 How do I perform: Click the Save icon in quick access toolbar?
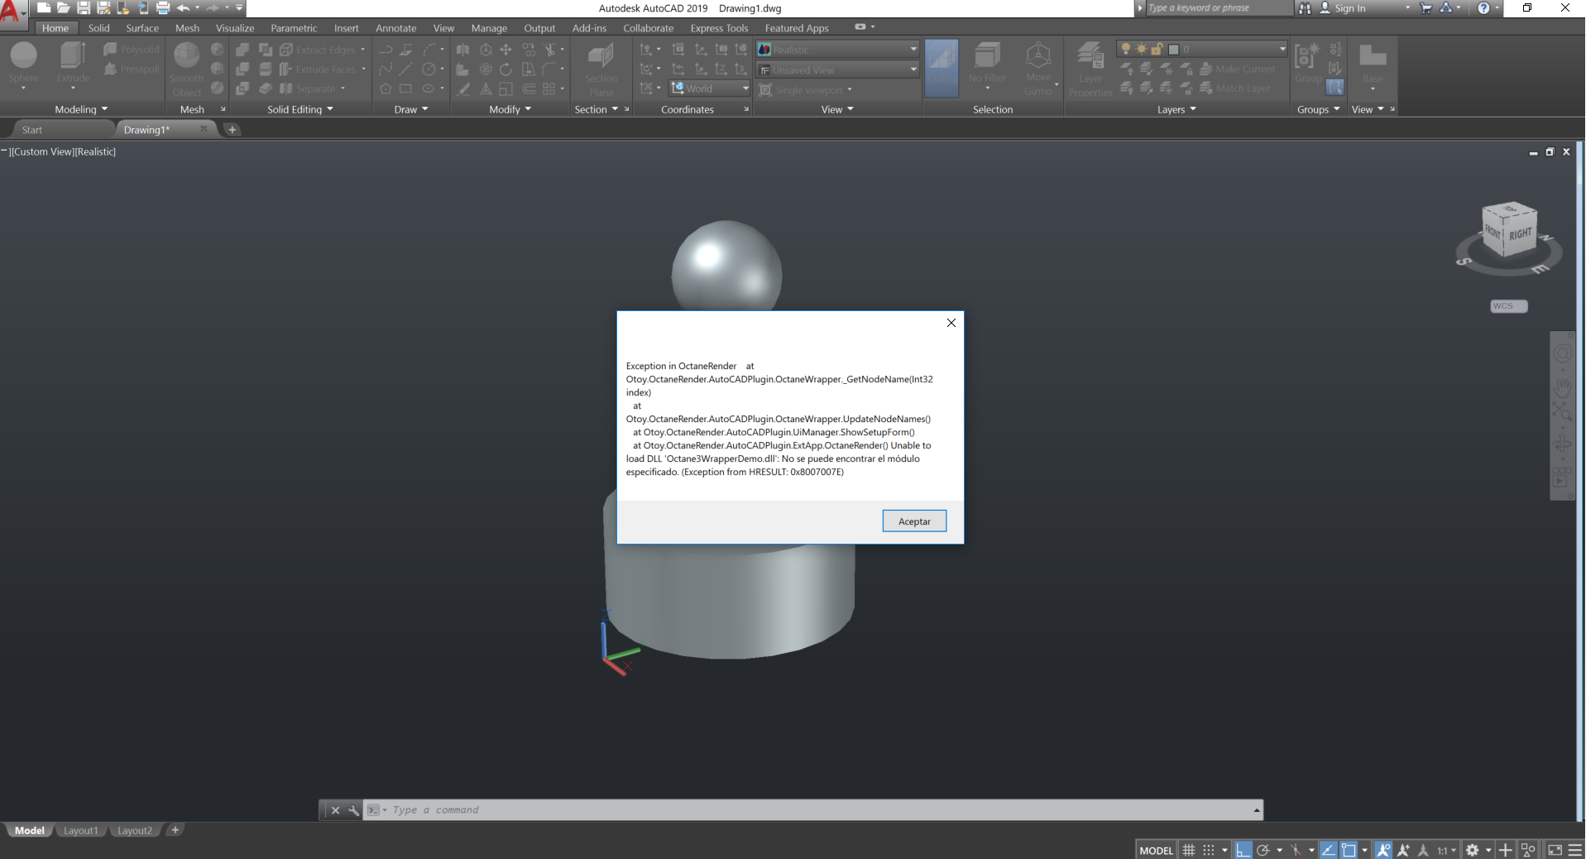(84, 8)
